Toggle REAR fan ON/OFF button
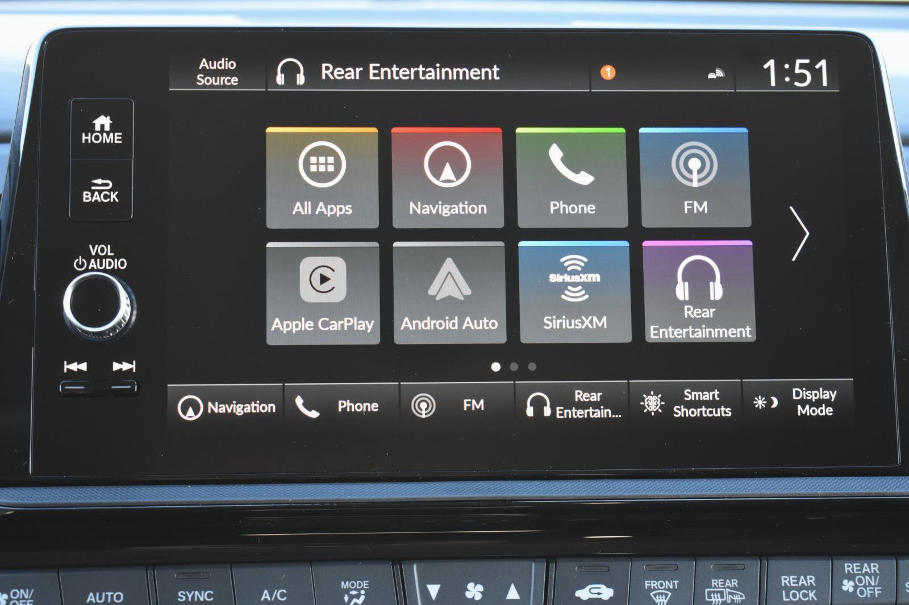The height and width of the screenshot is (605, 909). click(863, 581)
